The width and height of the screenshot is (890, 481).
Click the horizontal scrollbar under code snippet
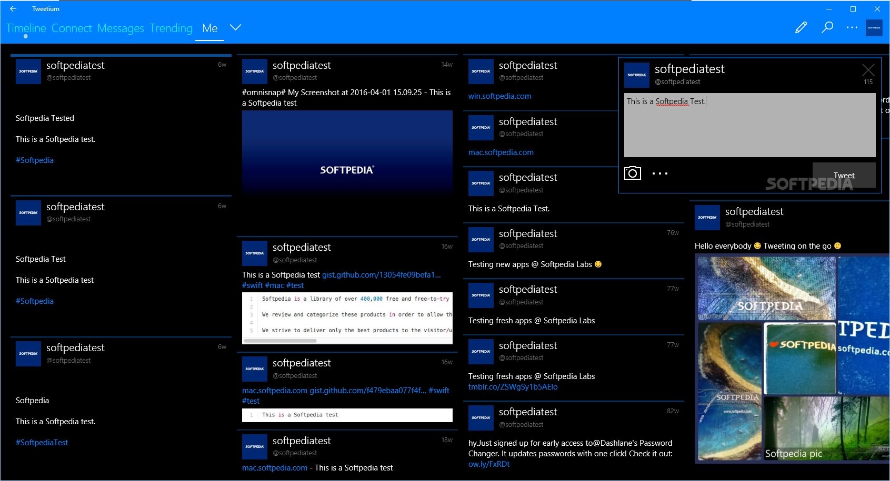281,341
